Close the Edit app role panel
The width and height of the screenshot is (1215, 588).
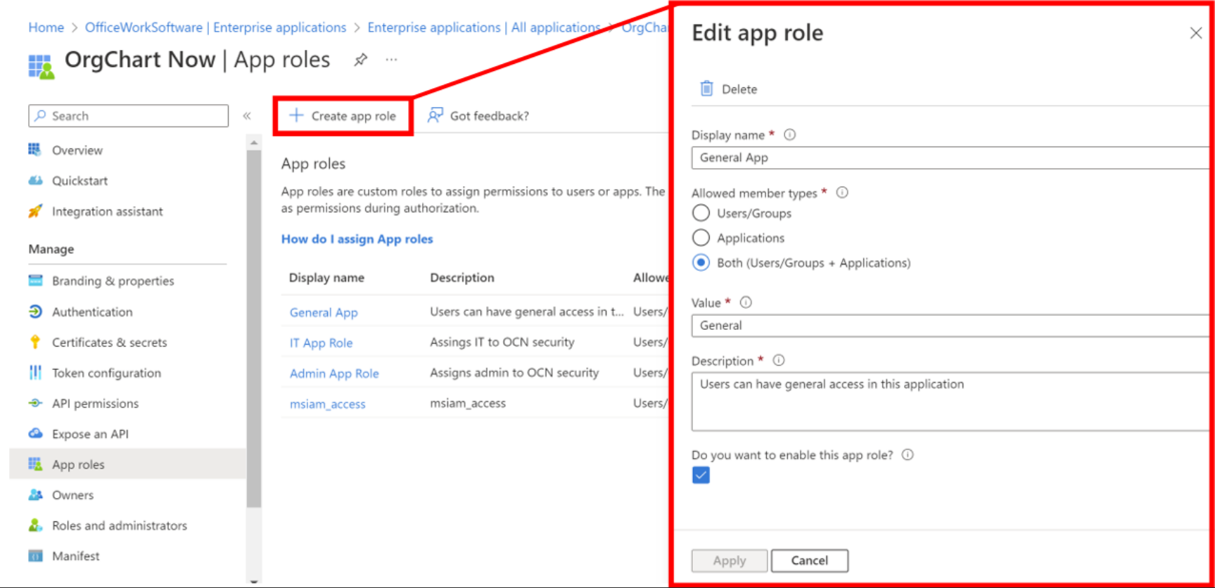pyautogui.click(x=1195, y=33)
